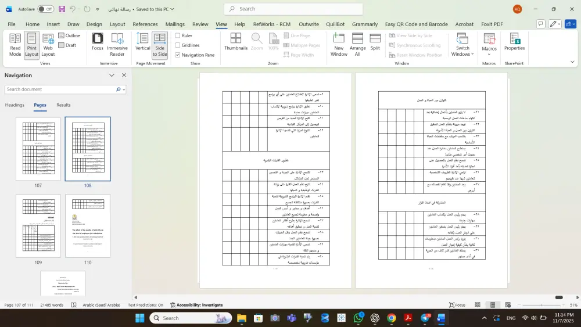
Task: Open the Comments pane icon
Action: point(540,24)
